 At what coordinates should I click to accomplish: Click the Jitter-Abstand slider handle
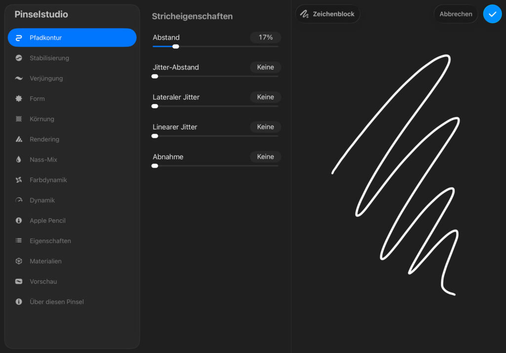click(155, 77)
